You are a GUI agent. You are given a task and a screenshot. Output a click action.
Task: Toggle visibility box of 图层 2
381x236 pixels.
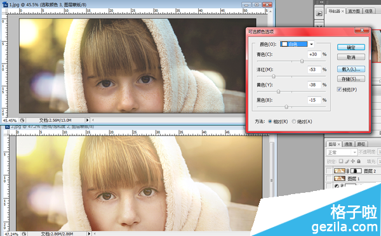pos(329,171)
